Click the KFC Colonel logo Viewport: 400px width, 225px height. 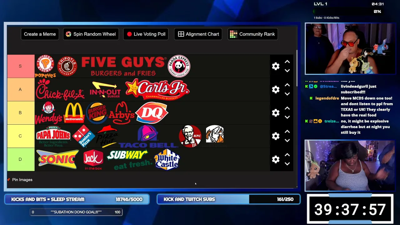190,136
